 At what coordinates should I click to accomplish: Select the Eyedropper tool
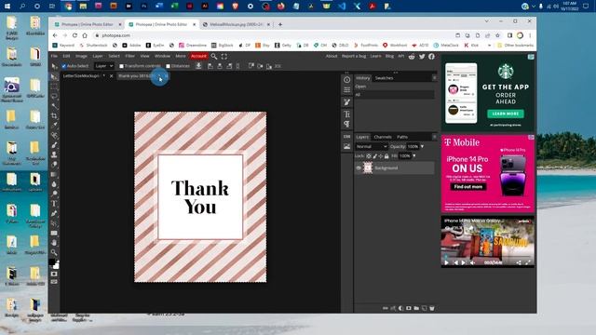pos(54,126)
